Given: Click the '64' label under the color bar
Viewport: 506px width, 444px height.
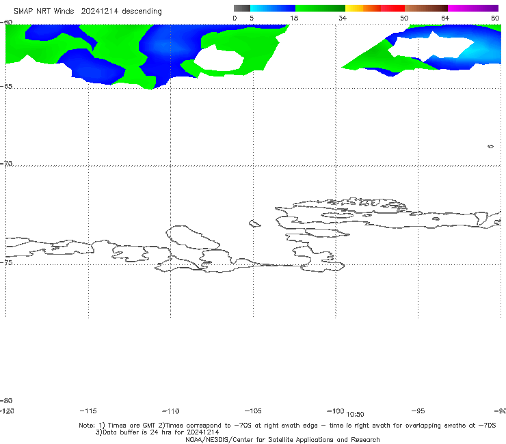Looking at the screenshot, I should point(445,18).
